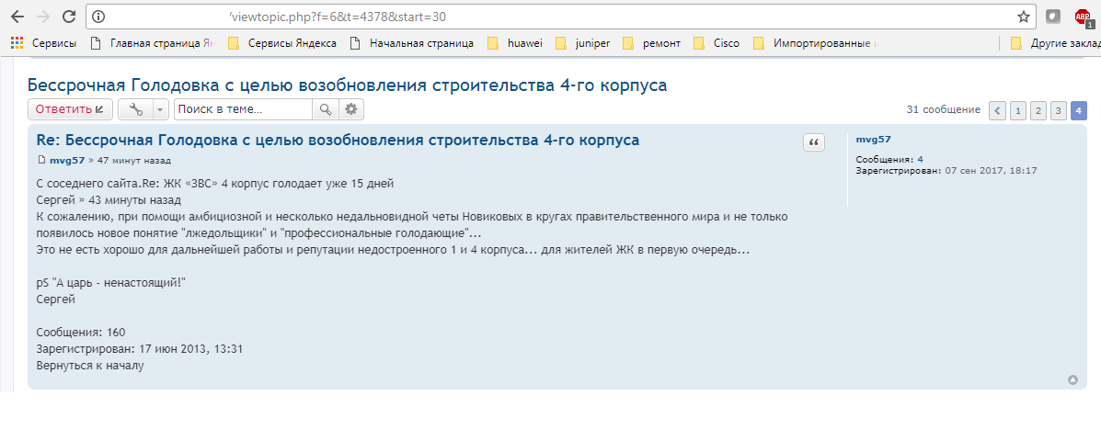Click the magnifier search button in topic
1101x441 pixels.
click(x=326, y=109)
